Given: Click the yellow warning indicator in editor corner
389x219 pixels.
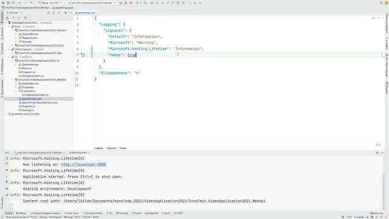Looking at the screenshot, I should pyautogui.click(x=373, y=18).
